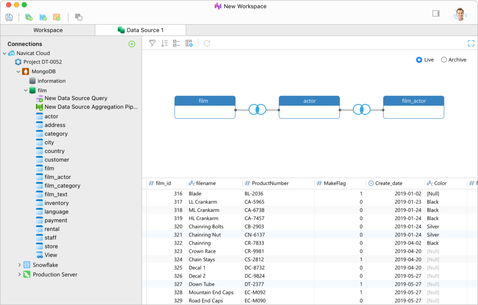Switch to the Workspace tab
This screenshot has height=305, width=478.
(48, 29)
